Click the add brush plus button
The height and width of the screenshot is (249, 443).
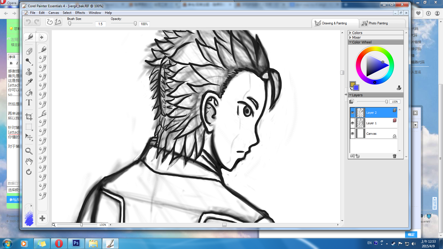(x=42, y=218)
